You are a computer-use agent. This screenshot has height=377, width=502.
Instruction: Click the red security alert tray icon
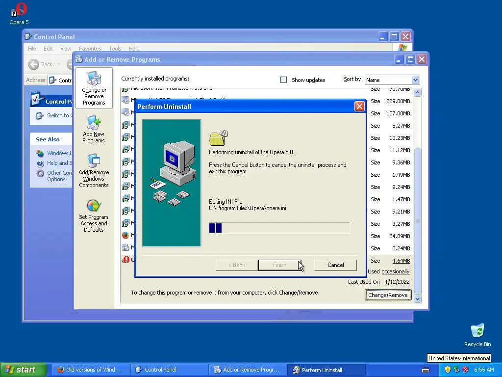[x=466, y=370]
